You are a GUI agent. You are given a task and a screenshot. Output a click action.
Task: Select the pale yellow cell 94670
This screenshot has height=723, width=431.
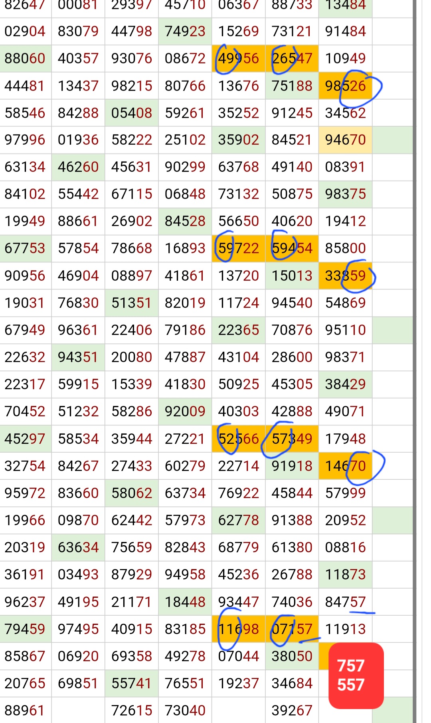click(345, 140)
